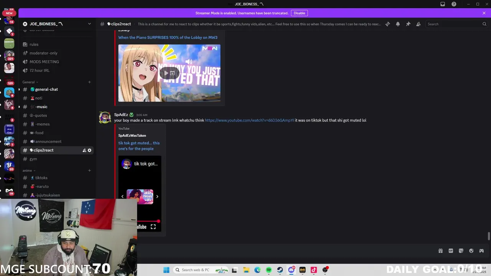Edit clips2react channel settings gear

click(89, 150)
